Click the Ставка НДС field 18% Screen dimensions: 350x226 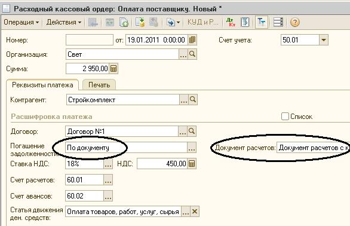pos(84,164)
